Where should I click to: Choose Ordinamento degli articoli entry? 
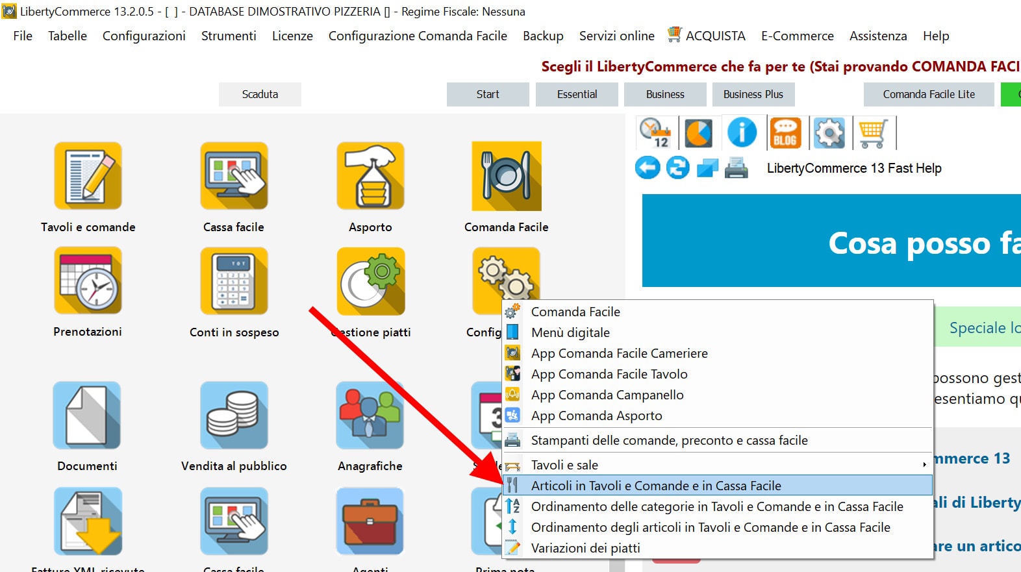click(718, 527)
